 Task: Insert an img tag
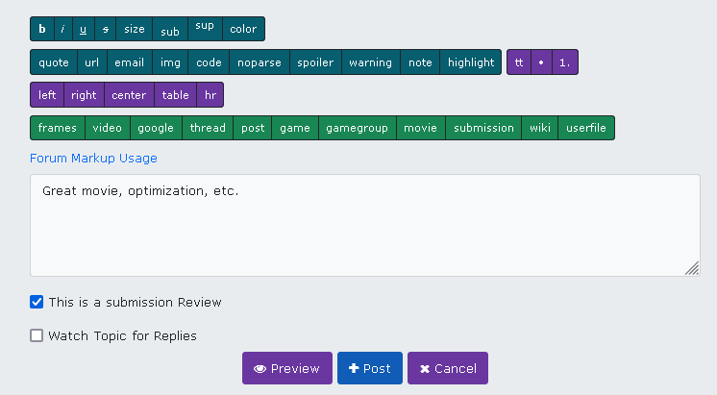170,62
